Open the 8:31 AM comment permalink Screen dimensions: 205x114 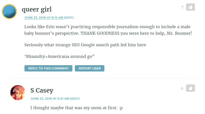coord(50,99)
